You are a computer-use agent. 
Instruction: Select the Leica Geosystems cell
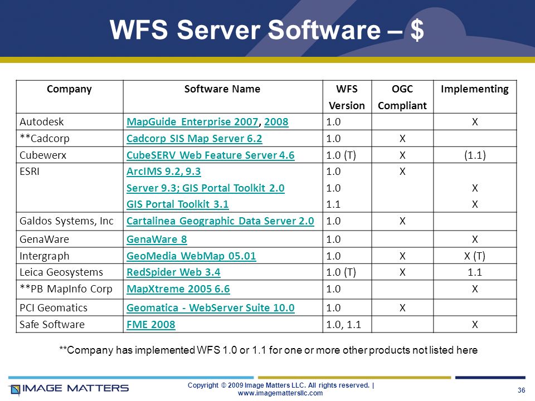pyautogui.click(x=69, y=272)
